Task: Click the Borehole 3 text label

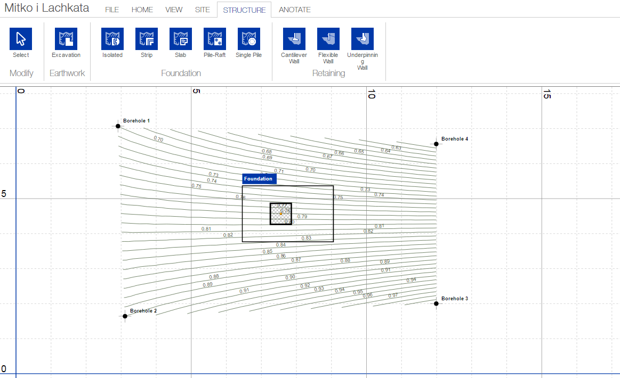Action: tap(455, 299)
